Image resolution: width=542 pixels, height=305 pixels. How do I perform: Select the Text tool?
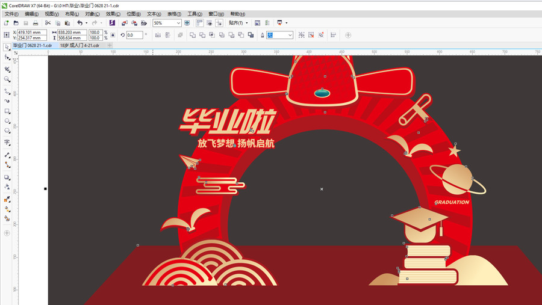pyautogui.click(x=7, y=143)
